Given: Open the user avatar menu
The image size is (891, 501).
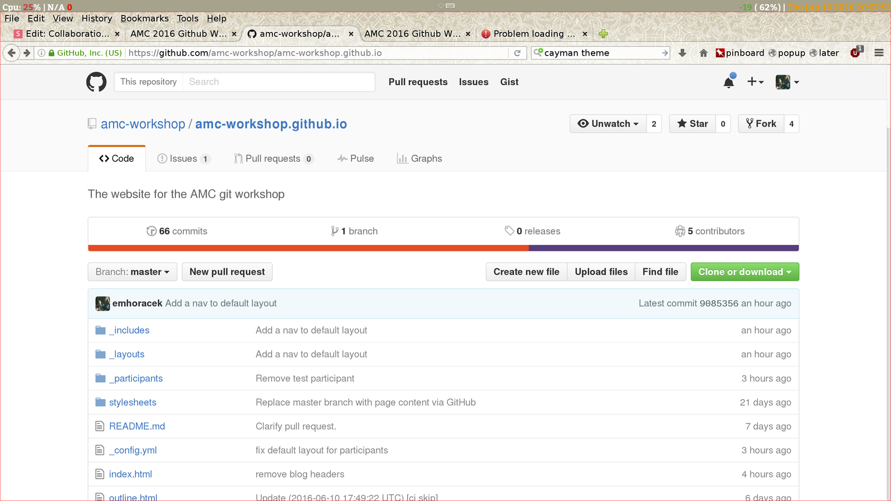Looking at the screenshot, I should pos(787,82).
